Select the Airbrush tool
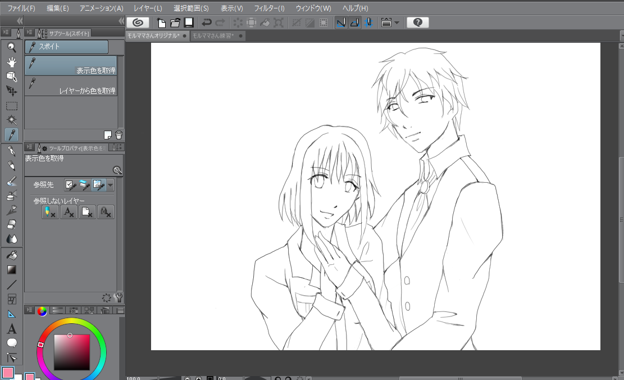624x380 pixels. click(x=12, y=195)
